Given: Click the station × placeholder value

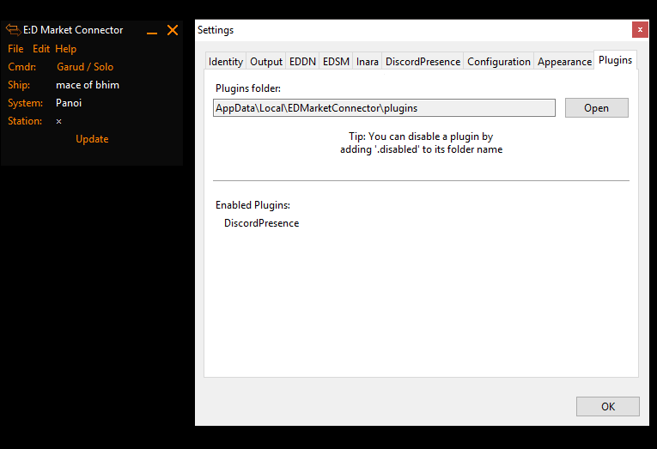Looking at the screenshot, I should (58, 121).
